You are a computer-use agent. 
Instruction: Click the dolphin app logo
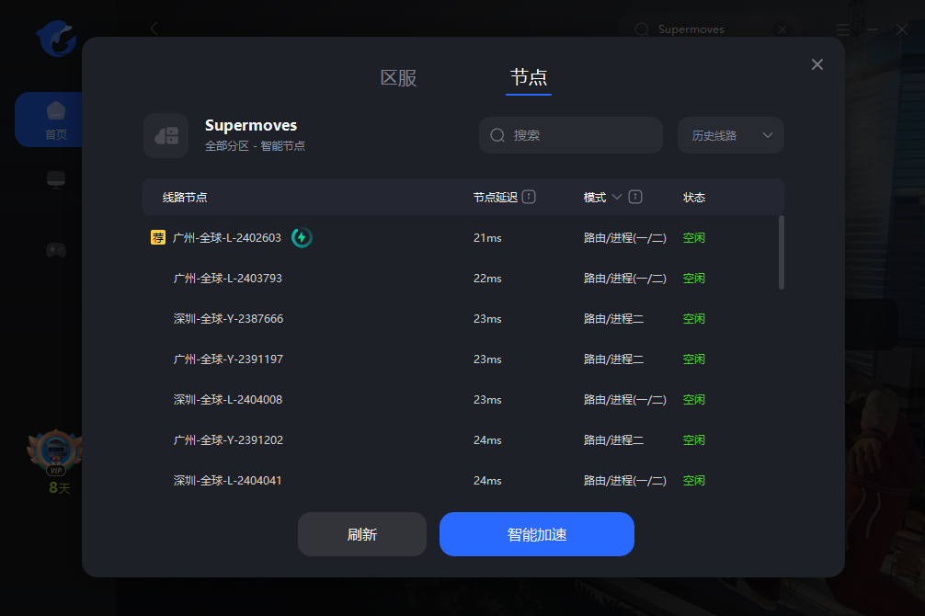tap(57, 39)
